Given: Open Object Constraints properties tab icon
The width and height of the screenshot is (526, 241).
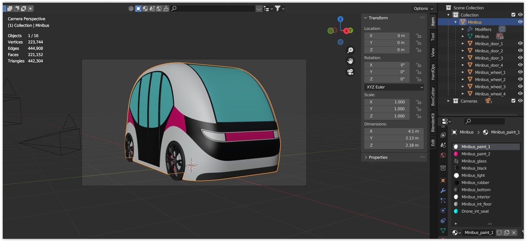Looking at the screenshot, I should pyautogui.click(x=443, y=220).
